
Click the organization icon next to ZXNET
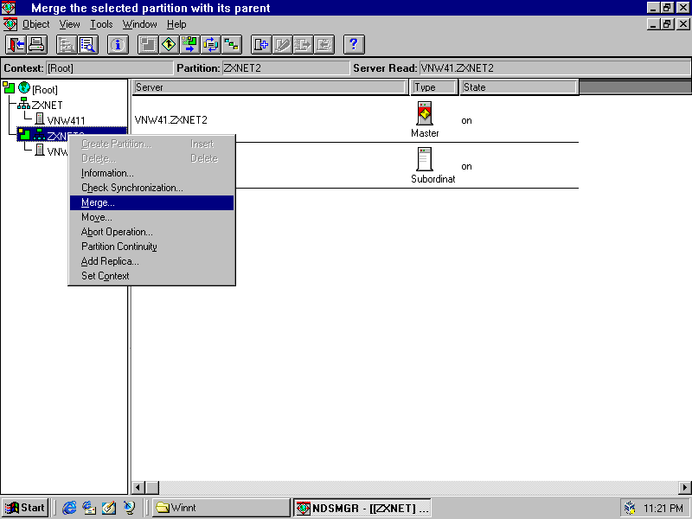click(x=24, y=104)
